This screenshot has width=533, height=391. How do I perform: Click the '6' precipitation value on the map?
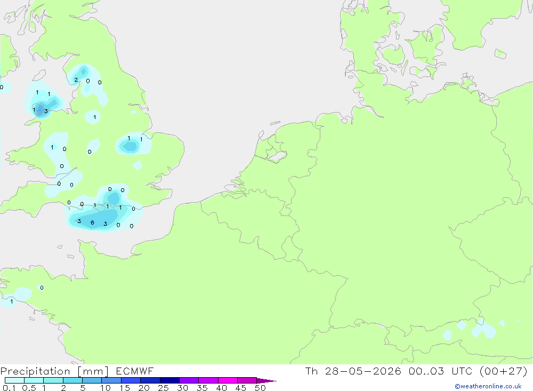pos(92,222)
